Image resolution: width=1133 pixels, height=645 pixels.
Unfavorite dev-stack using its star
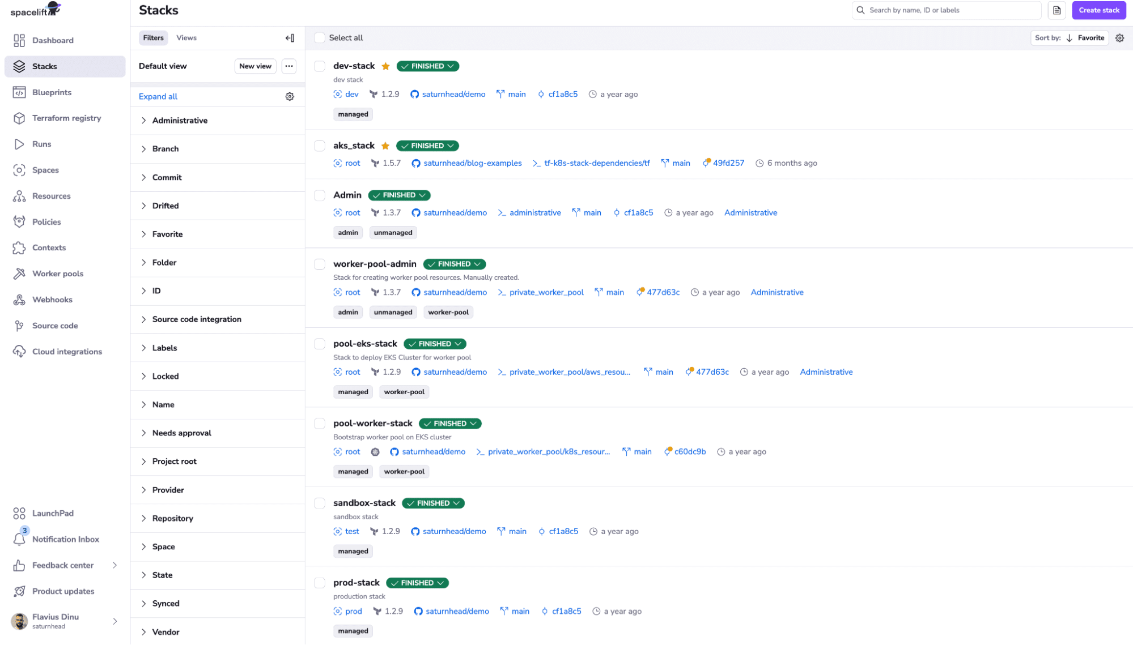coord(385,66)
